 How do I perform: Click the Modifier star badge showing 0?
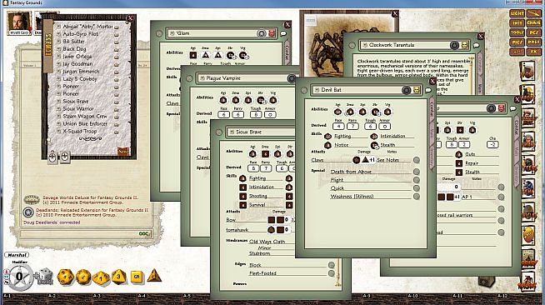click(20, 277)
